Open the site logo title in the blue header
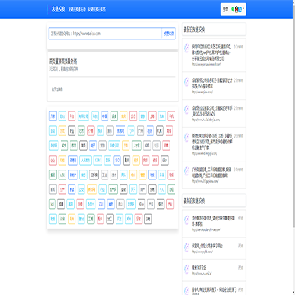This screenshot has width=295, height=295. (58, 10)
